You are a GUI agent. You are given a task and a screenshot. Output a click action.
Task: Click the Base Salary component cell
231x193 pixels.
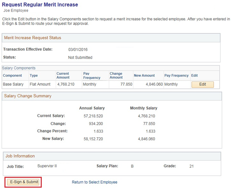coord(13,84)
